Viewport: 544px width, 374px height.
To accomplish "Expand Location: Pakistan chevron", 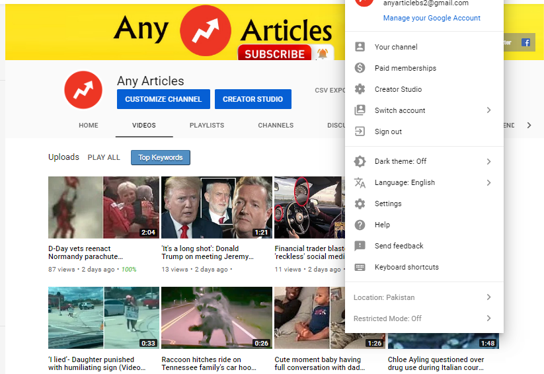I will click(x=488, y=297).
